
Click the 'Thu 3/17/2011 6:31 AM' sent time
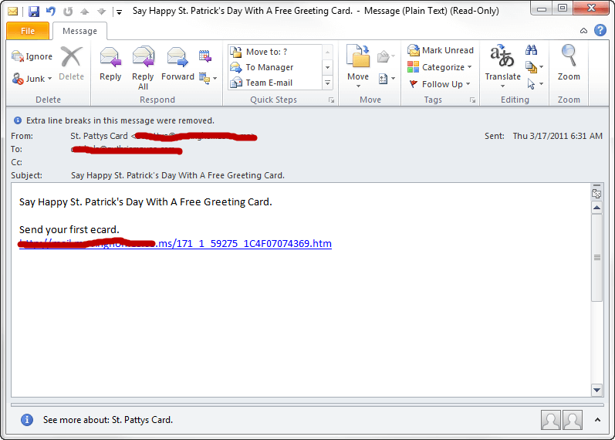pyautogui.click(x=557, y=136)
